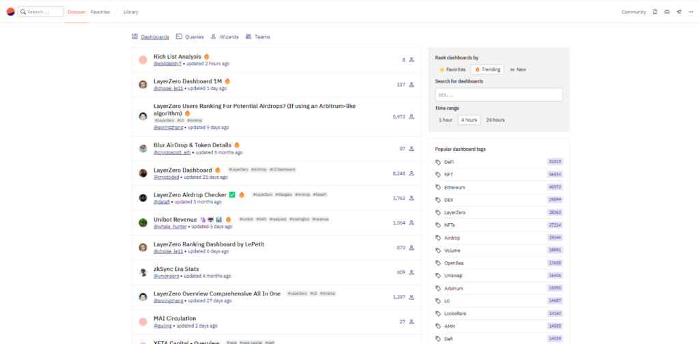Click the Queries tab icon

179,37
